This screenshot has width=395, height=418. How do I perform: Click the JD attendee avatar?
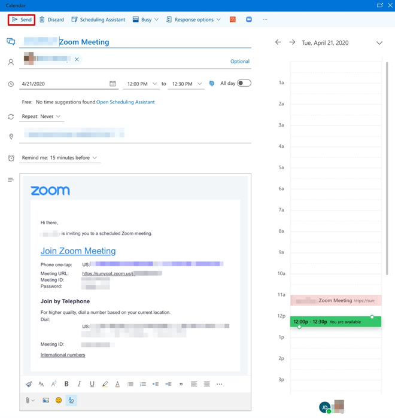click(324, 407)
